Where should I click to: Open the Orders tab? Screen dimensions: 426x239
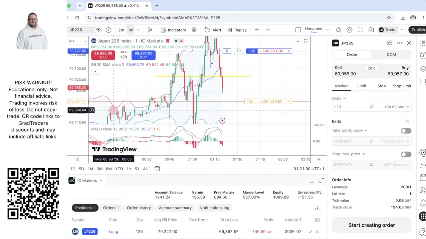111,208
